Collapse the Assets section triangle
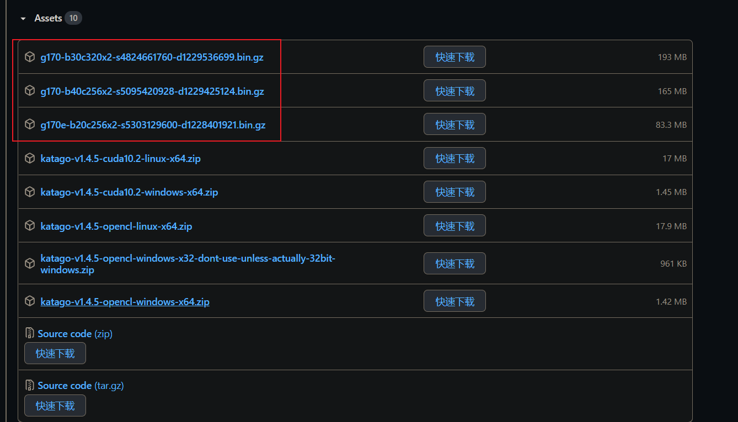738x422 pixels. (x=23, y=19)
